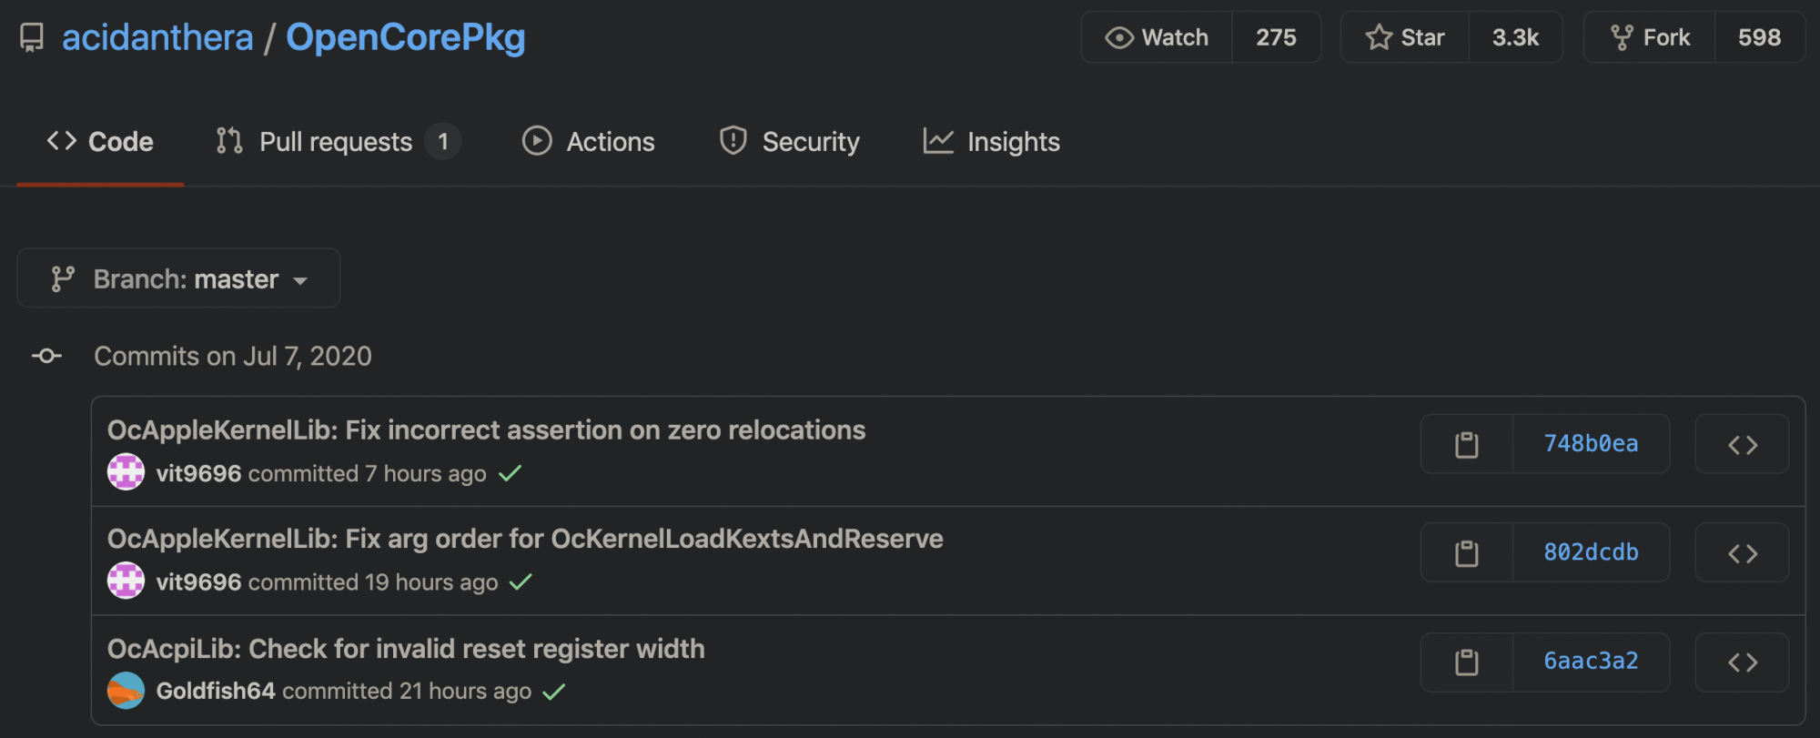Switch to the Pull requests tab

tap(337, 142)
